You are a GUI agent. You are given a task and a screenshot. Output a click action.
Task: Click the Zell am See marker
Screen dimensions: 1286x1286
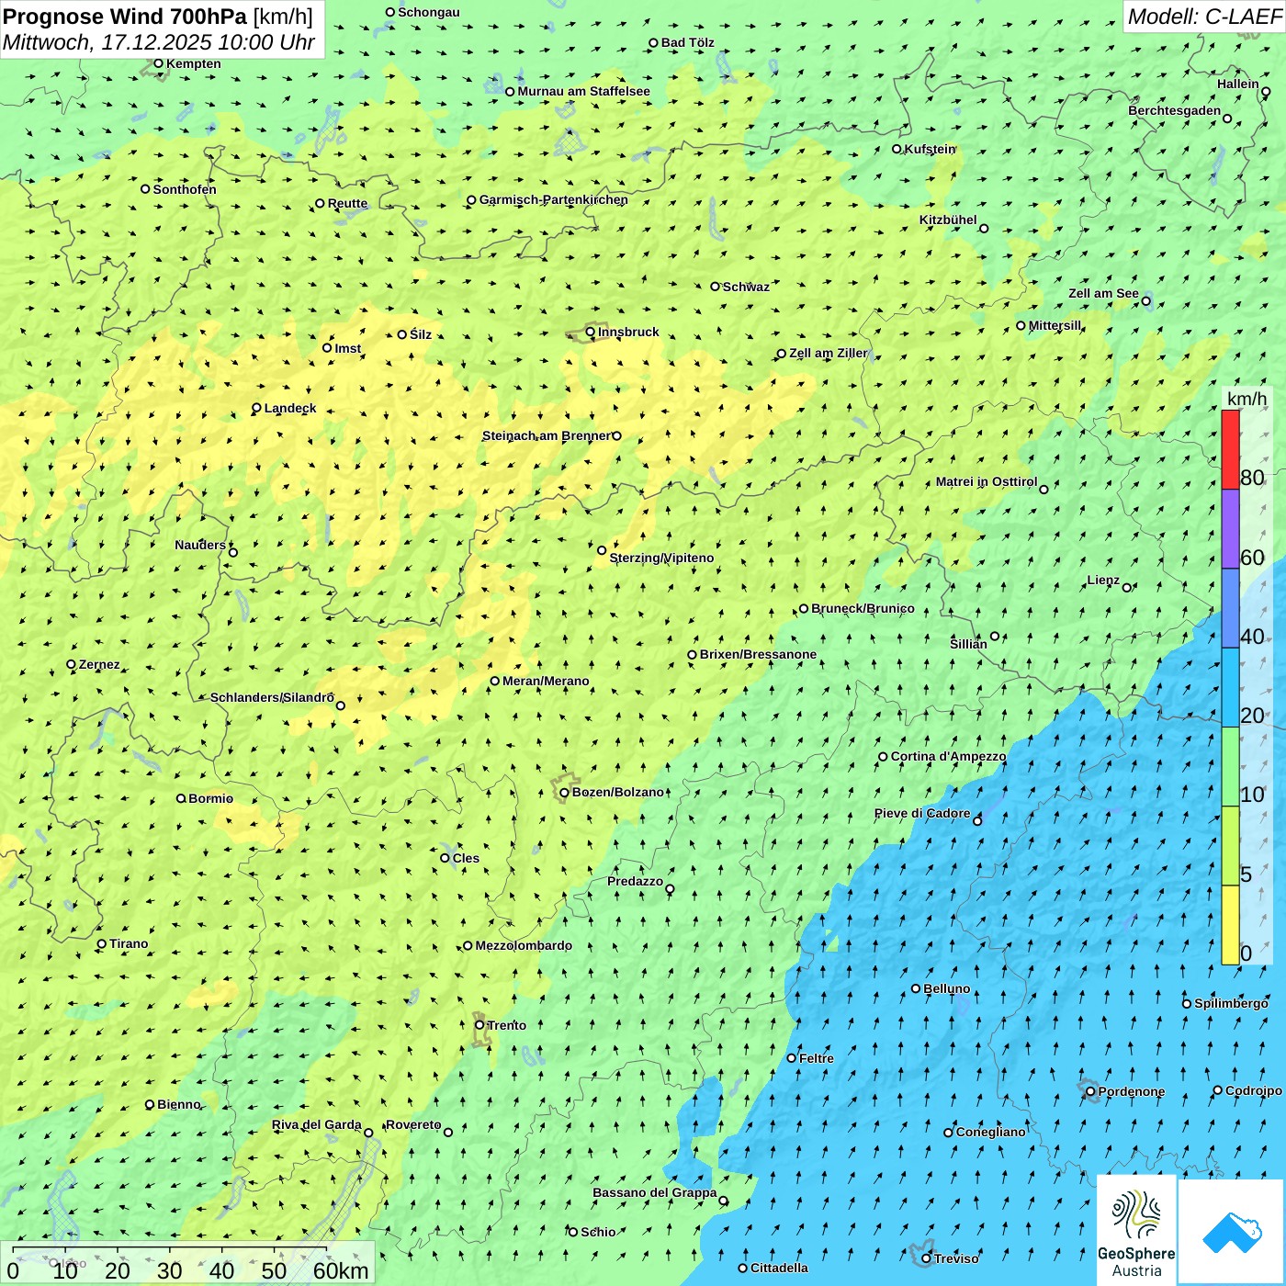coord(1145,301)
